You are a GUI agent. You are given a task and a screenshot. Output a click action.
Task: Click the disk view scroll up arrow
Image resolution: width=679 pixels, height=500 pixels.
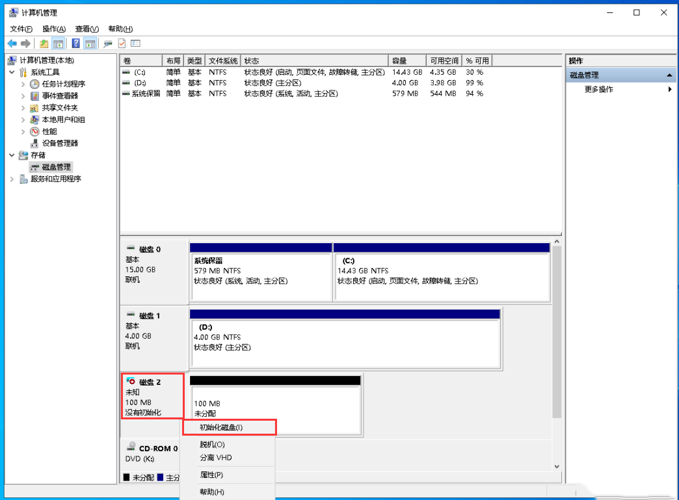tap(557, 242)
